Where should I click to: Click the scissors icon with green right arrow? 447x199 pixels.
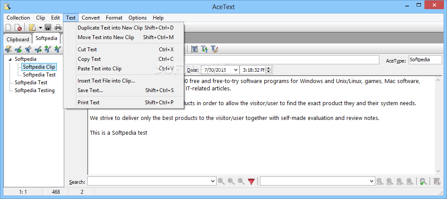point(38,49)
